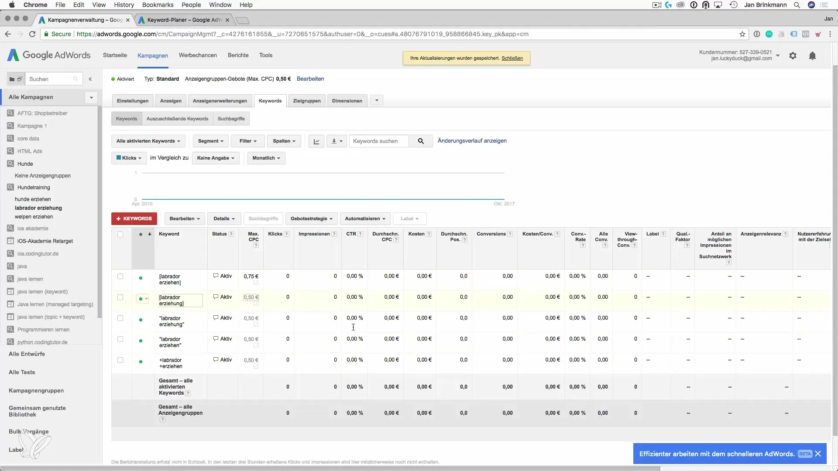Go back in Chrome
This screenshot has width=838, height=471.
tap(8, 34)
